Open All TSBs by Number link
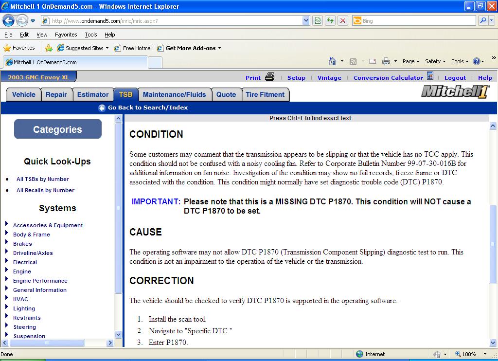This screenshot has width=498, height=361. coord(43,179)
